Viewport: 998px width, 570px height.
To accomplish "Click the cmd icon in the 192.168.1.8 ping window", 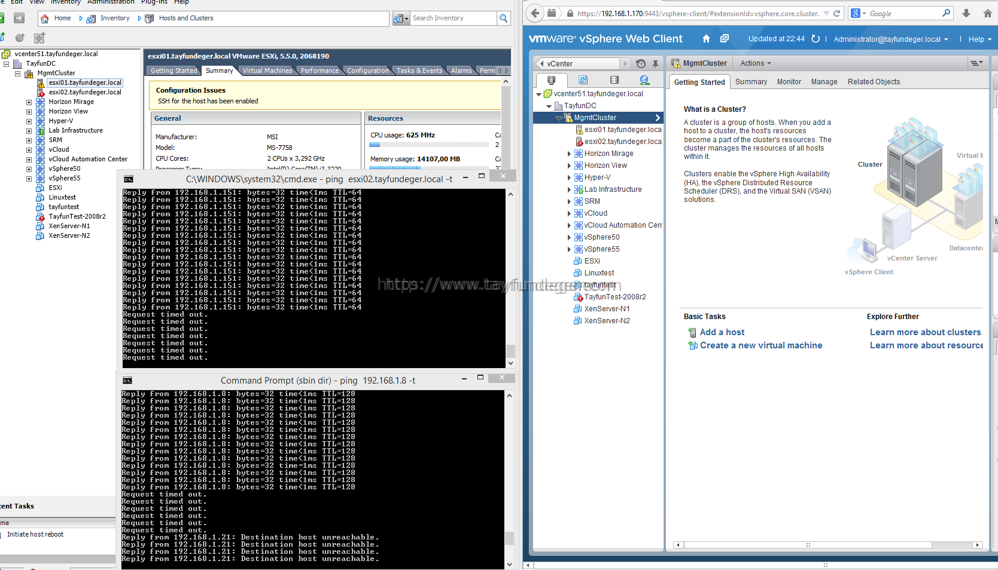I will [127, 380].
